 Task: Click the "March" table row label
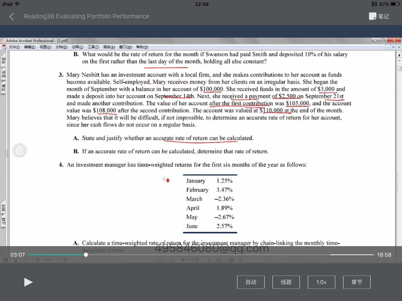tap(194, 199)
